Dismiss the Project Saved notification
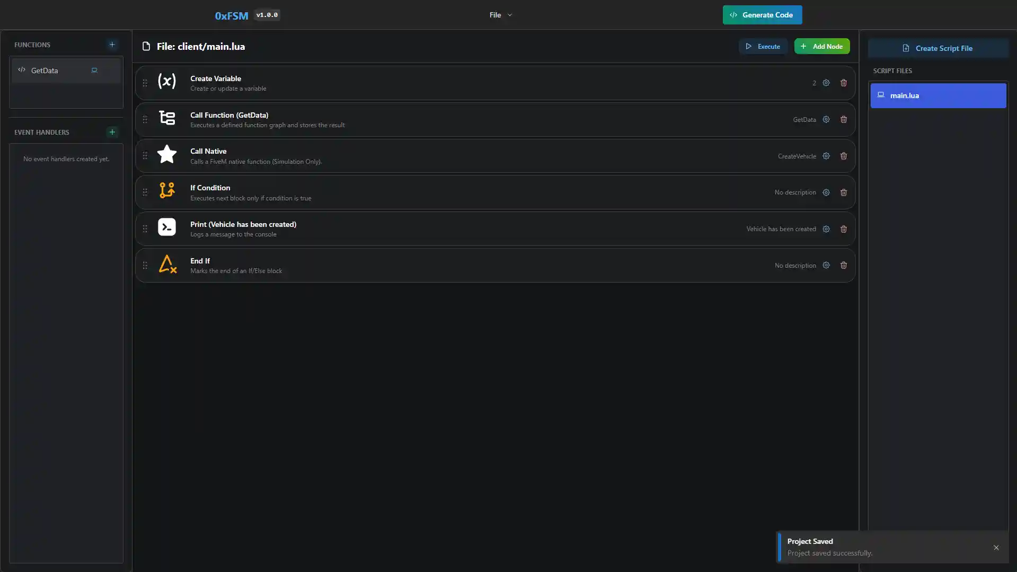Viewport: 1017px width, 572px height. click(996, 547)
